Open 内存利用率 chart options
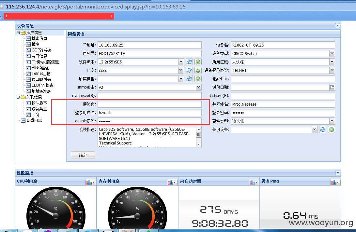356x232 pixels. point(172,182)
